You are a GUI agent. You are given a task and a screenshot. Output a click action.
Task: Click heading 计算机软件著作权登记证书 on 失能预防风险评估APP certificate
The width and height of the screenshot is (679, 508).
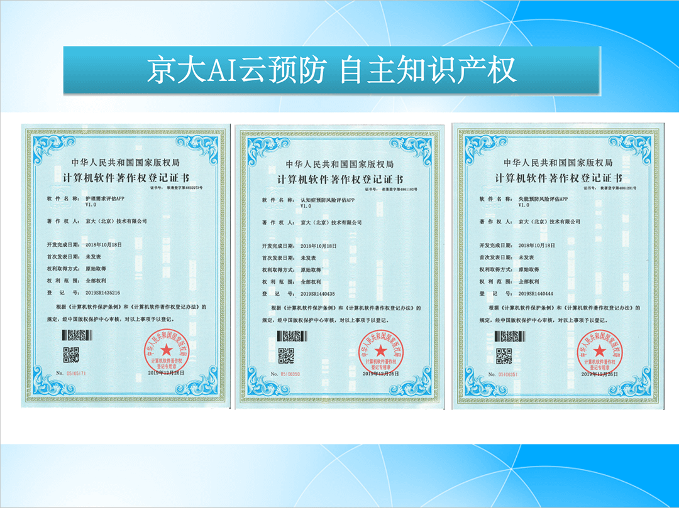[559, 178]
